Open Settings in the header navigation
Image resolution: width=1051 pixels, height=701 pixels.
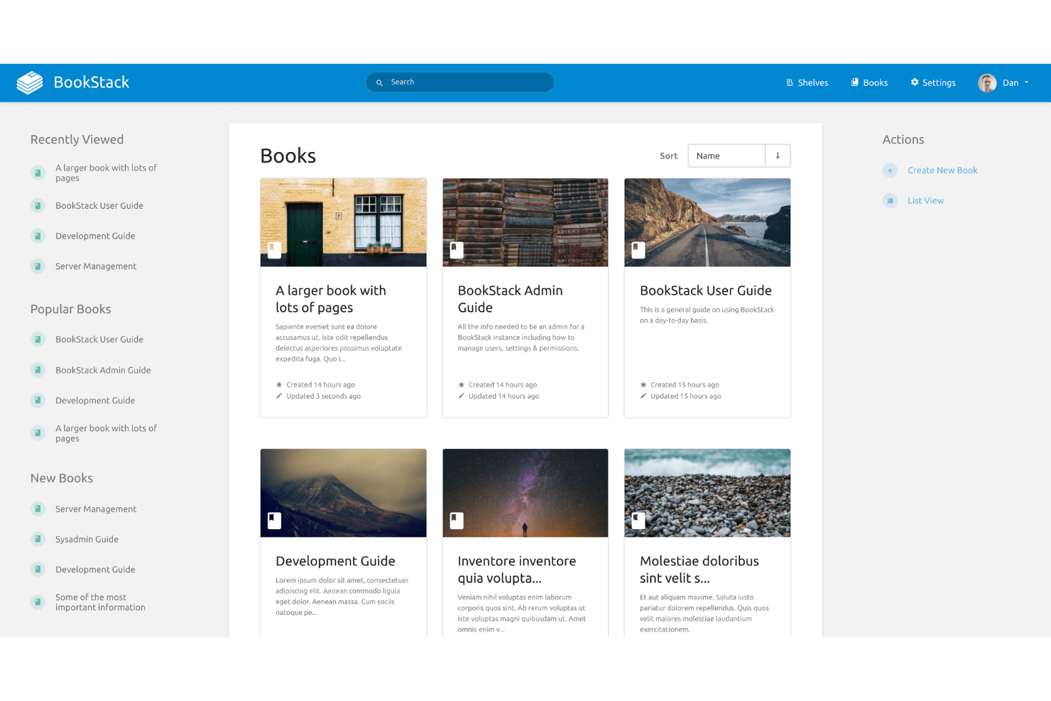[x=933, y=83]
